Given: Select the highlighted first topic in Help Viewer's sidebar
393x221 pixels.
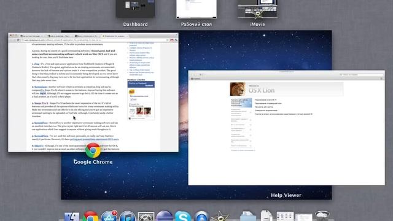Looking at the screenshot, I should (241, 103).
